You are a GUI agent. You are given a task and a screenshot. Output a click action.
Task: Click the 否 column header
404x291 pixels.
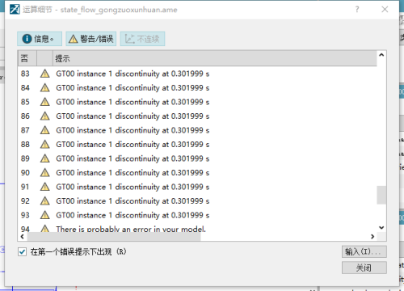pyautogui.click(x=27, y=58)
